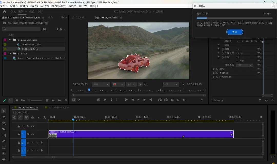Reset the 羽化 parameter

pos(259,49)
